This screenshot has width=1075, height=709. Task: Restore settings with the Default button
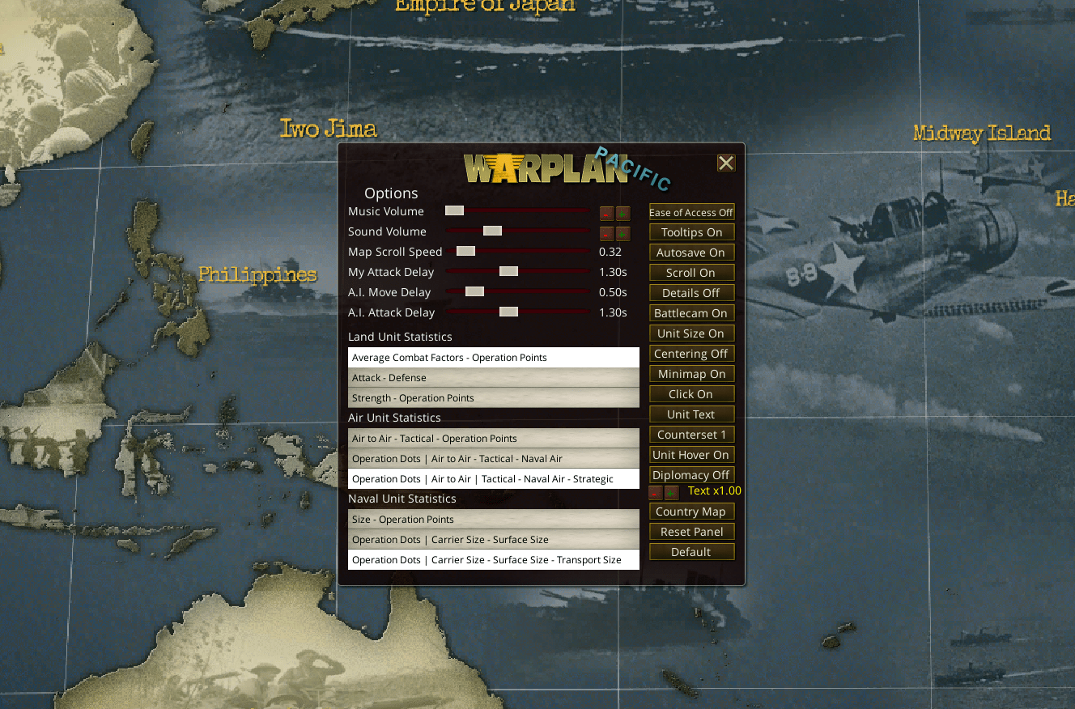click(x=691, y=552)
